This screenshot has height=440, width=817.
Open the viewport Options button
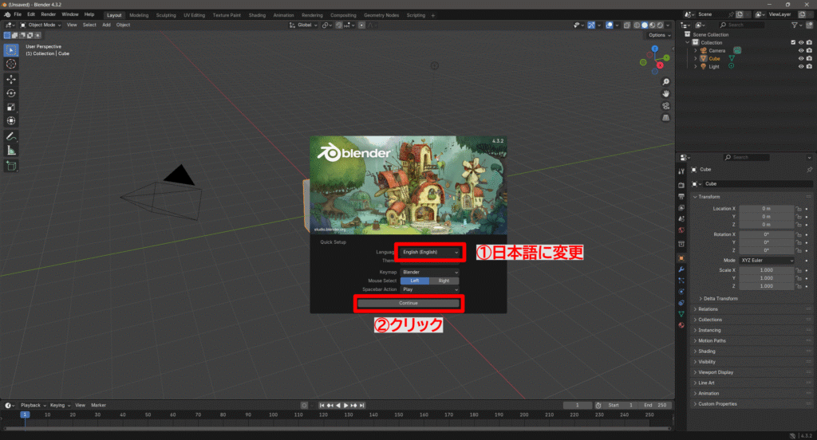[x=658, y=35]
